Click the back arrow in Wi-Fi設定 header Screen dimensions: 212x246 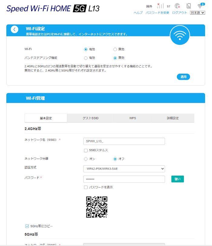(15, 29)
